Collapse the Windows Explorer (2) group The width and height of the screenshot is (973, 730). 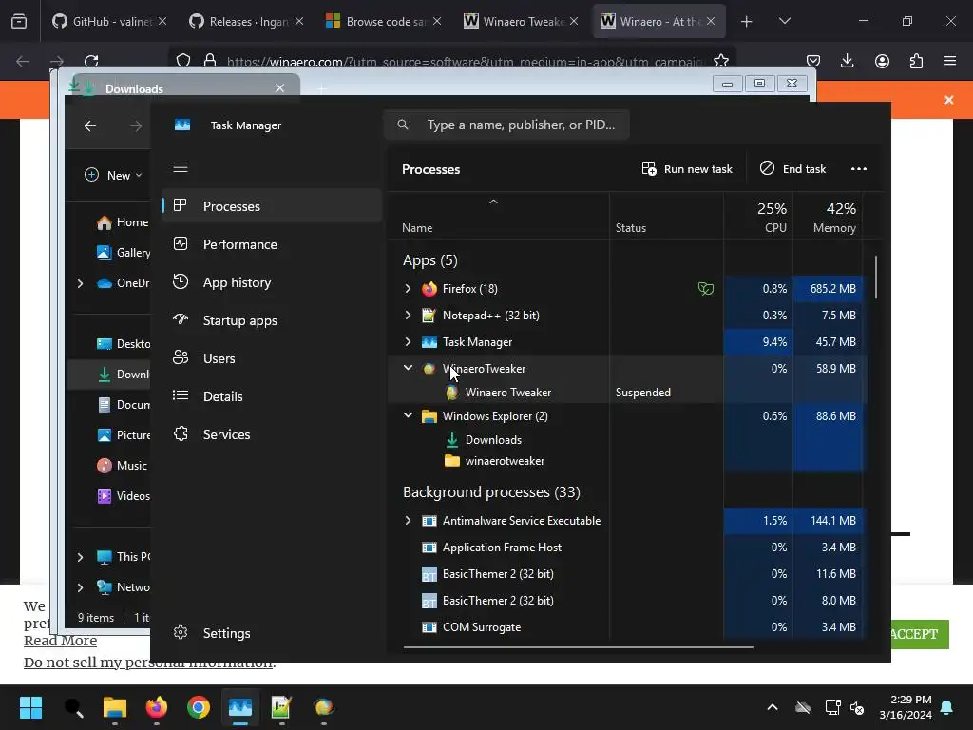point(408,416)
